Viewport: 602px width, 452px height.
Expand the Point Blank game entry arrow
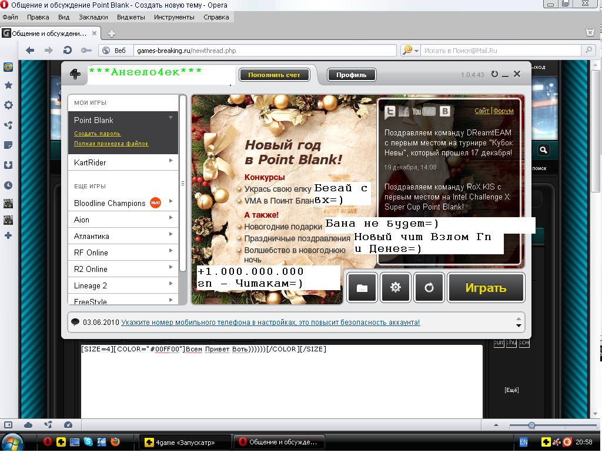click(x=171, y=118)
